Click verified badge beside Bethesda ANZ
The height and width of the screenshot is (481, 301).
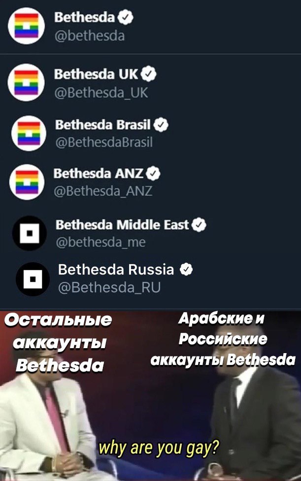[x=153, y=174]
